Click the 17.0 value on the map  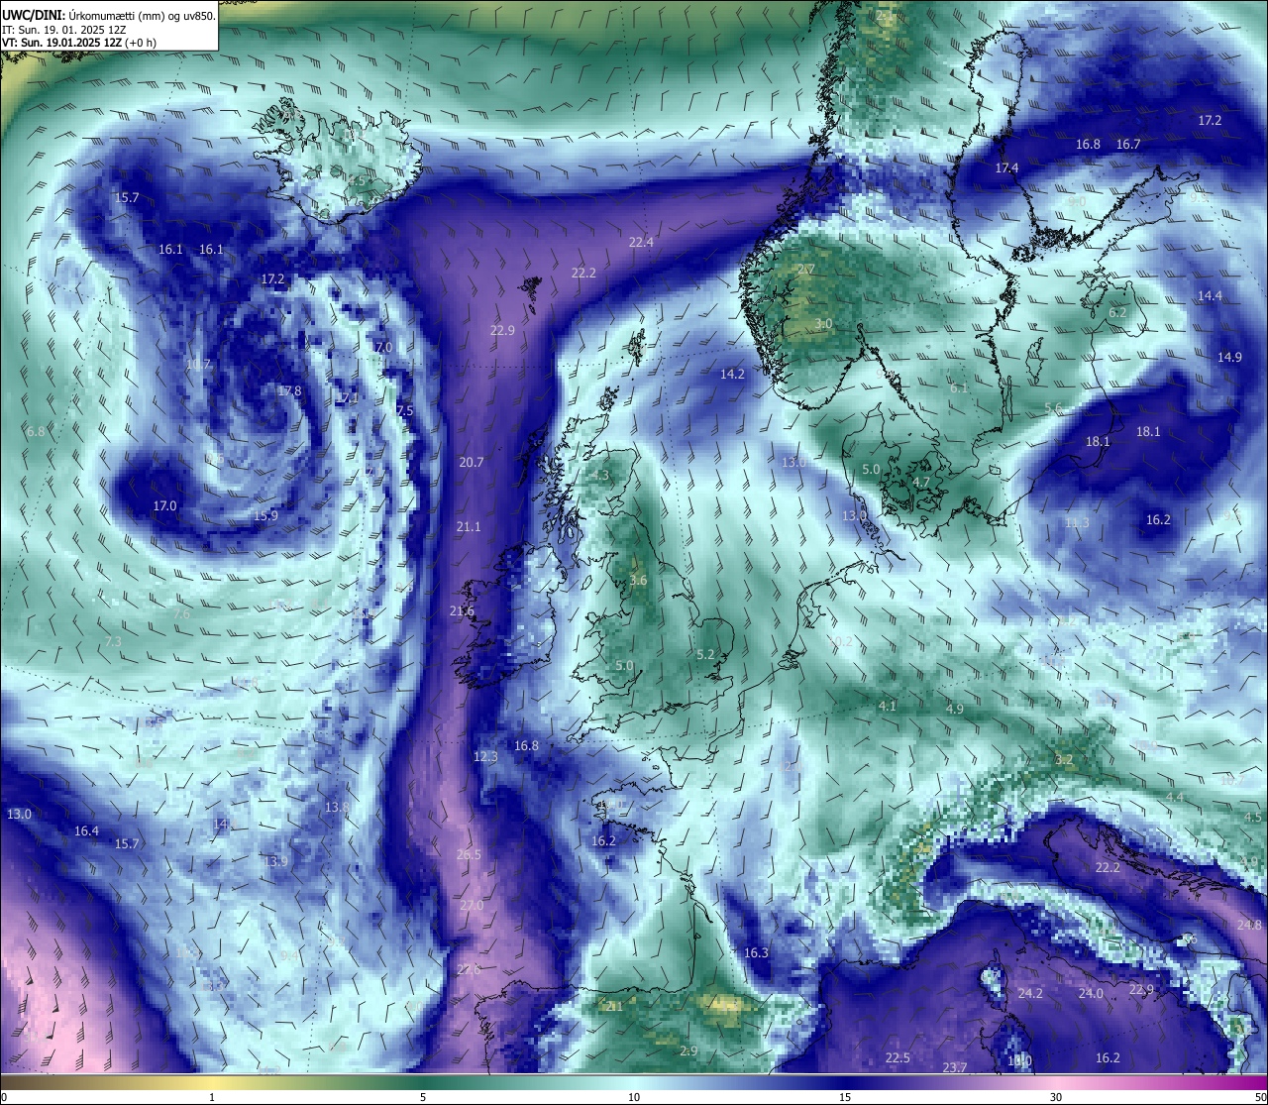click(x=164, y=505)
